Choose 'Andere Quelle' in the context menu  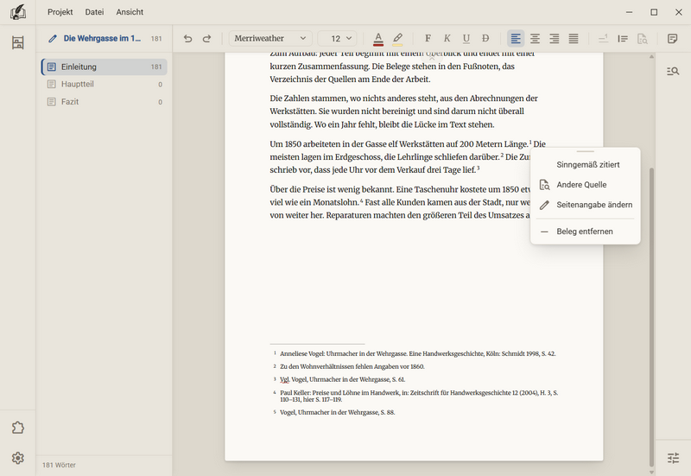[586, 185]
